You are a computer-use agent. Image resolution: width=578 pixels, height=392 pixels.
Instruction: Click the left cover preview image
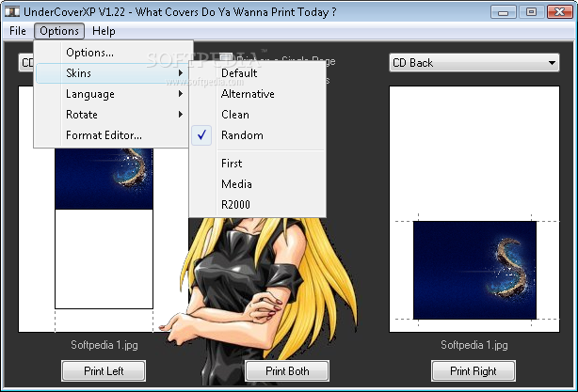click(x=104, y=179)
